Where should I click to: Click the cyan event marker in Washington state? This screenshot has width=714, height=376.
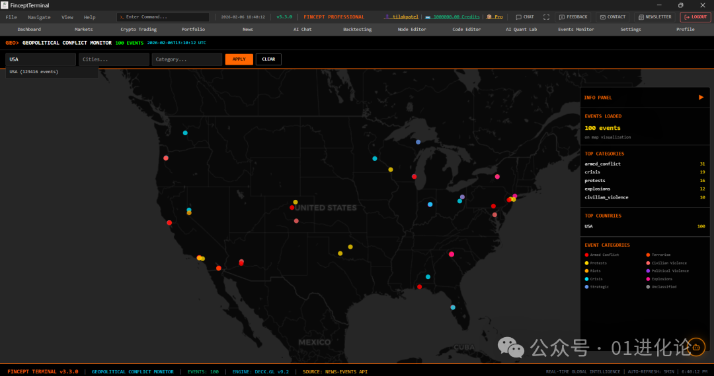click(x=185, y=133)
